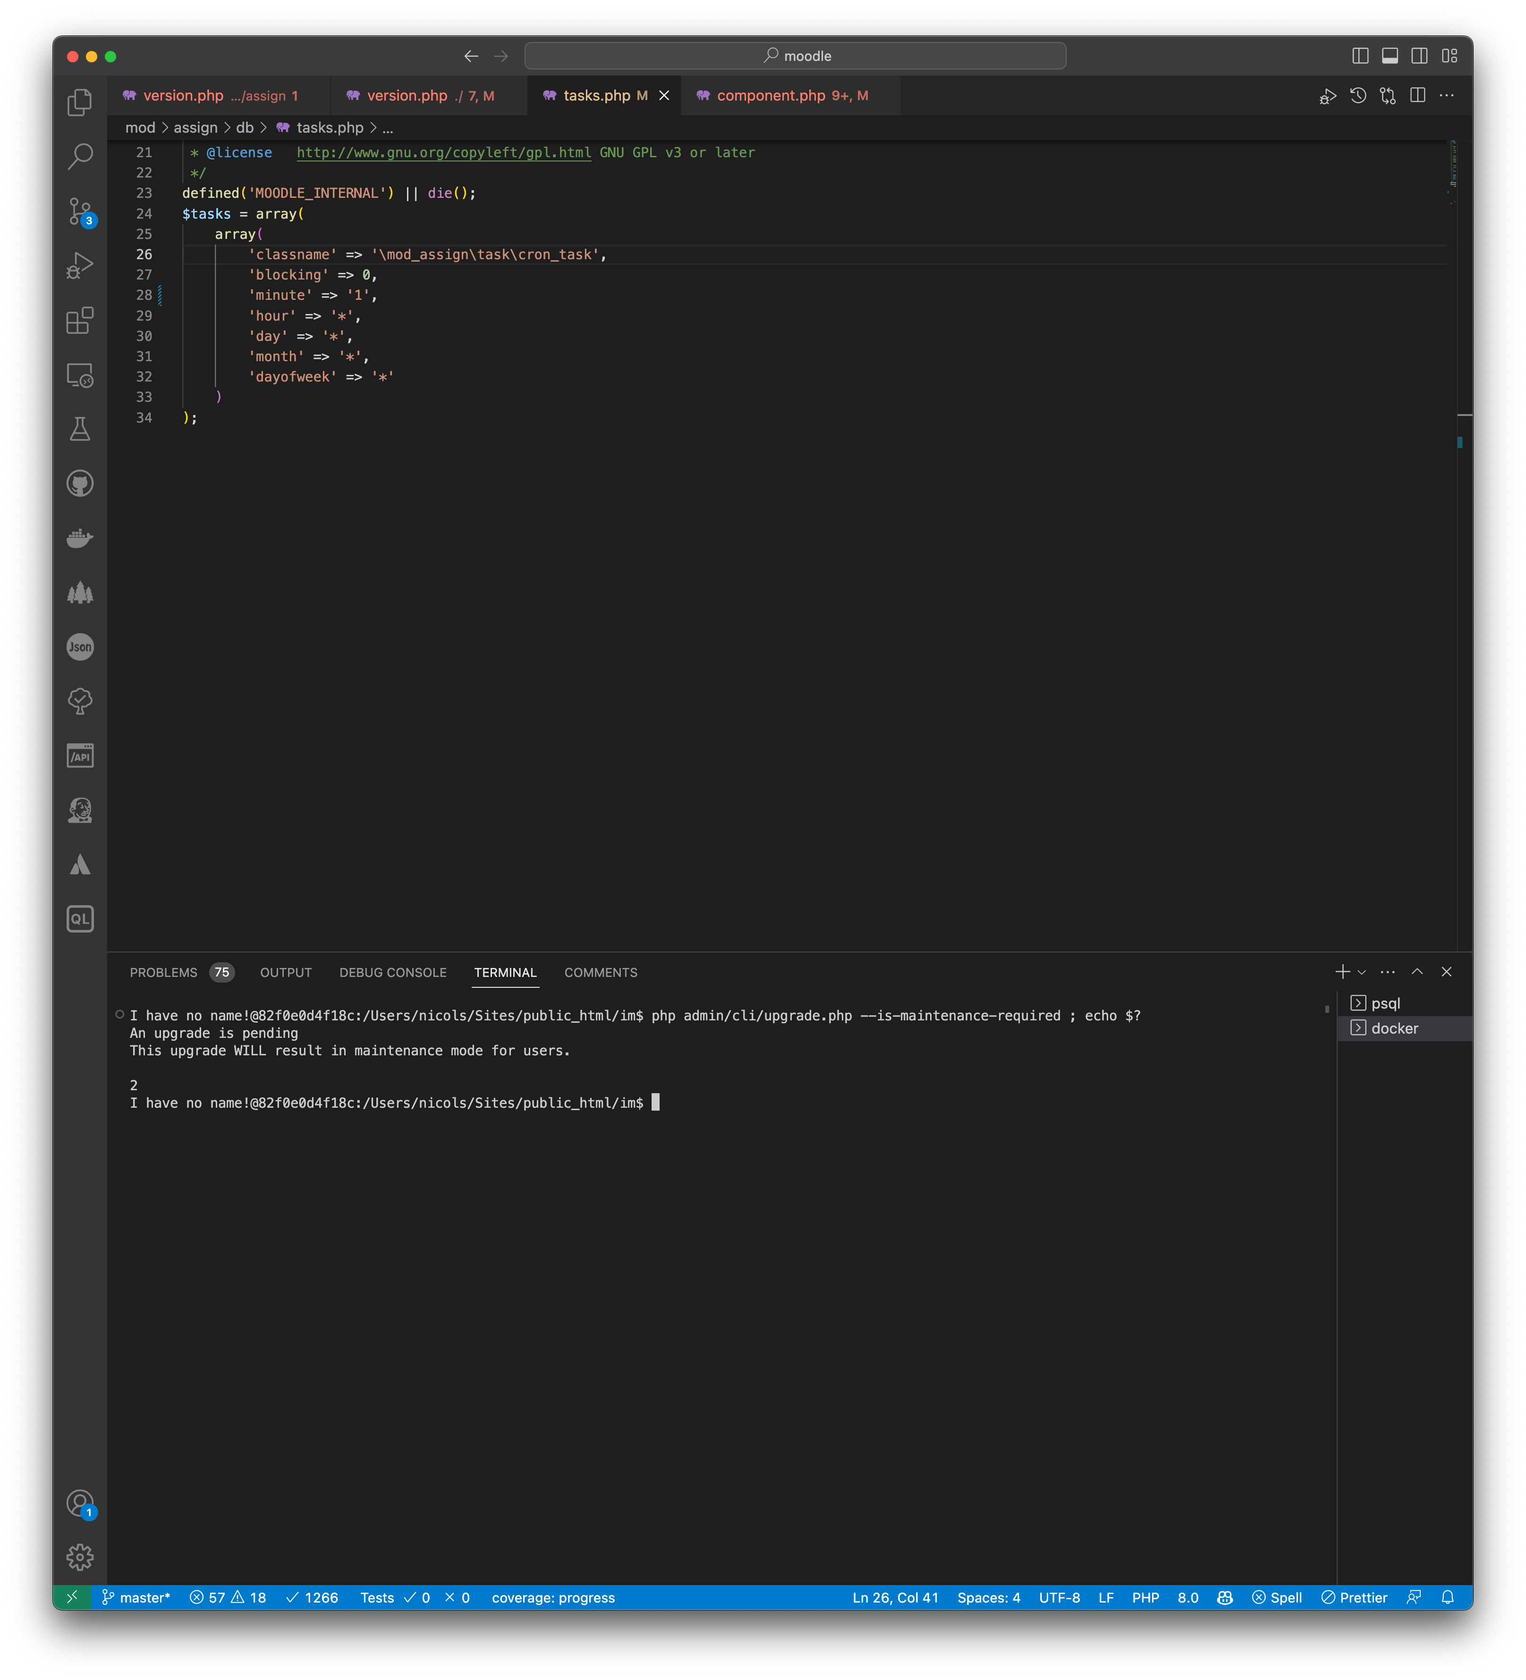Switch to version.php ./ 7, M tab
1526x1680 pixels.
coord(429,96)
